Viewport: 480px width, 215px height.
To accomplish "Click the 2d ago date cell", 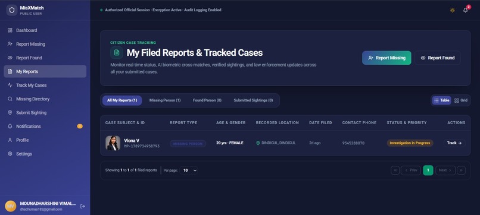I will 314,143.
